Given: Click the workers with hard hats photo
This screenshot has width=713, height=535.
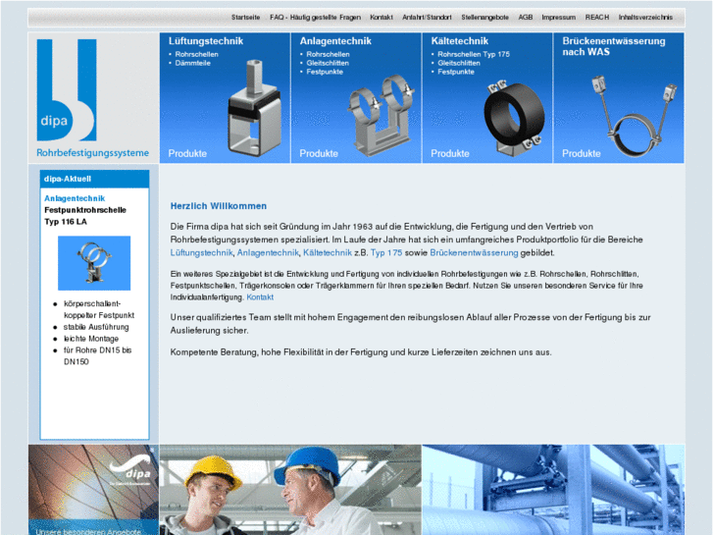Looking at the screenshot, I should [x=290, y=490].
